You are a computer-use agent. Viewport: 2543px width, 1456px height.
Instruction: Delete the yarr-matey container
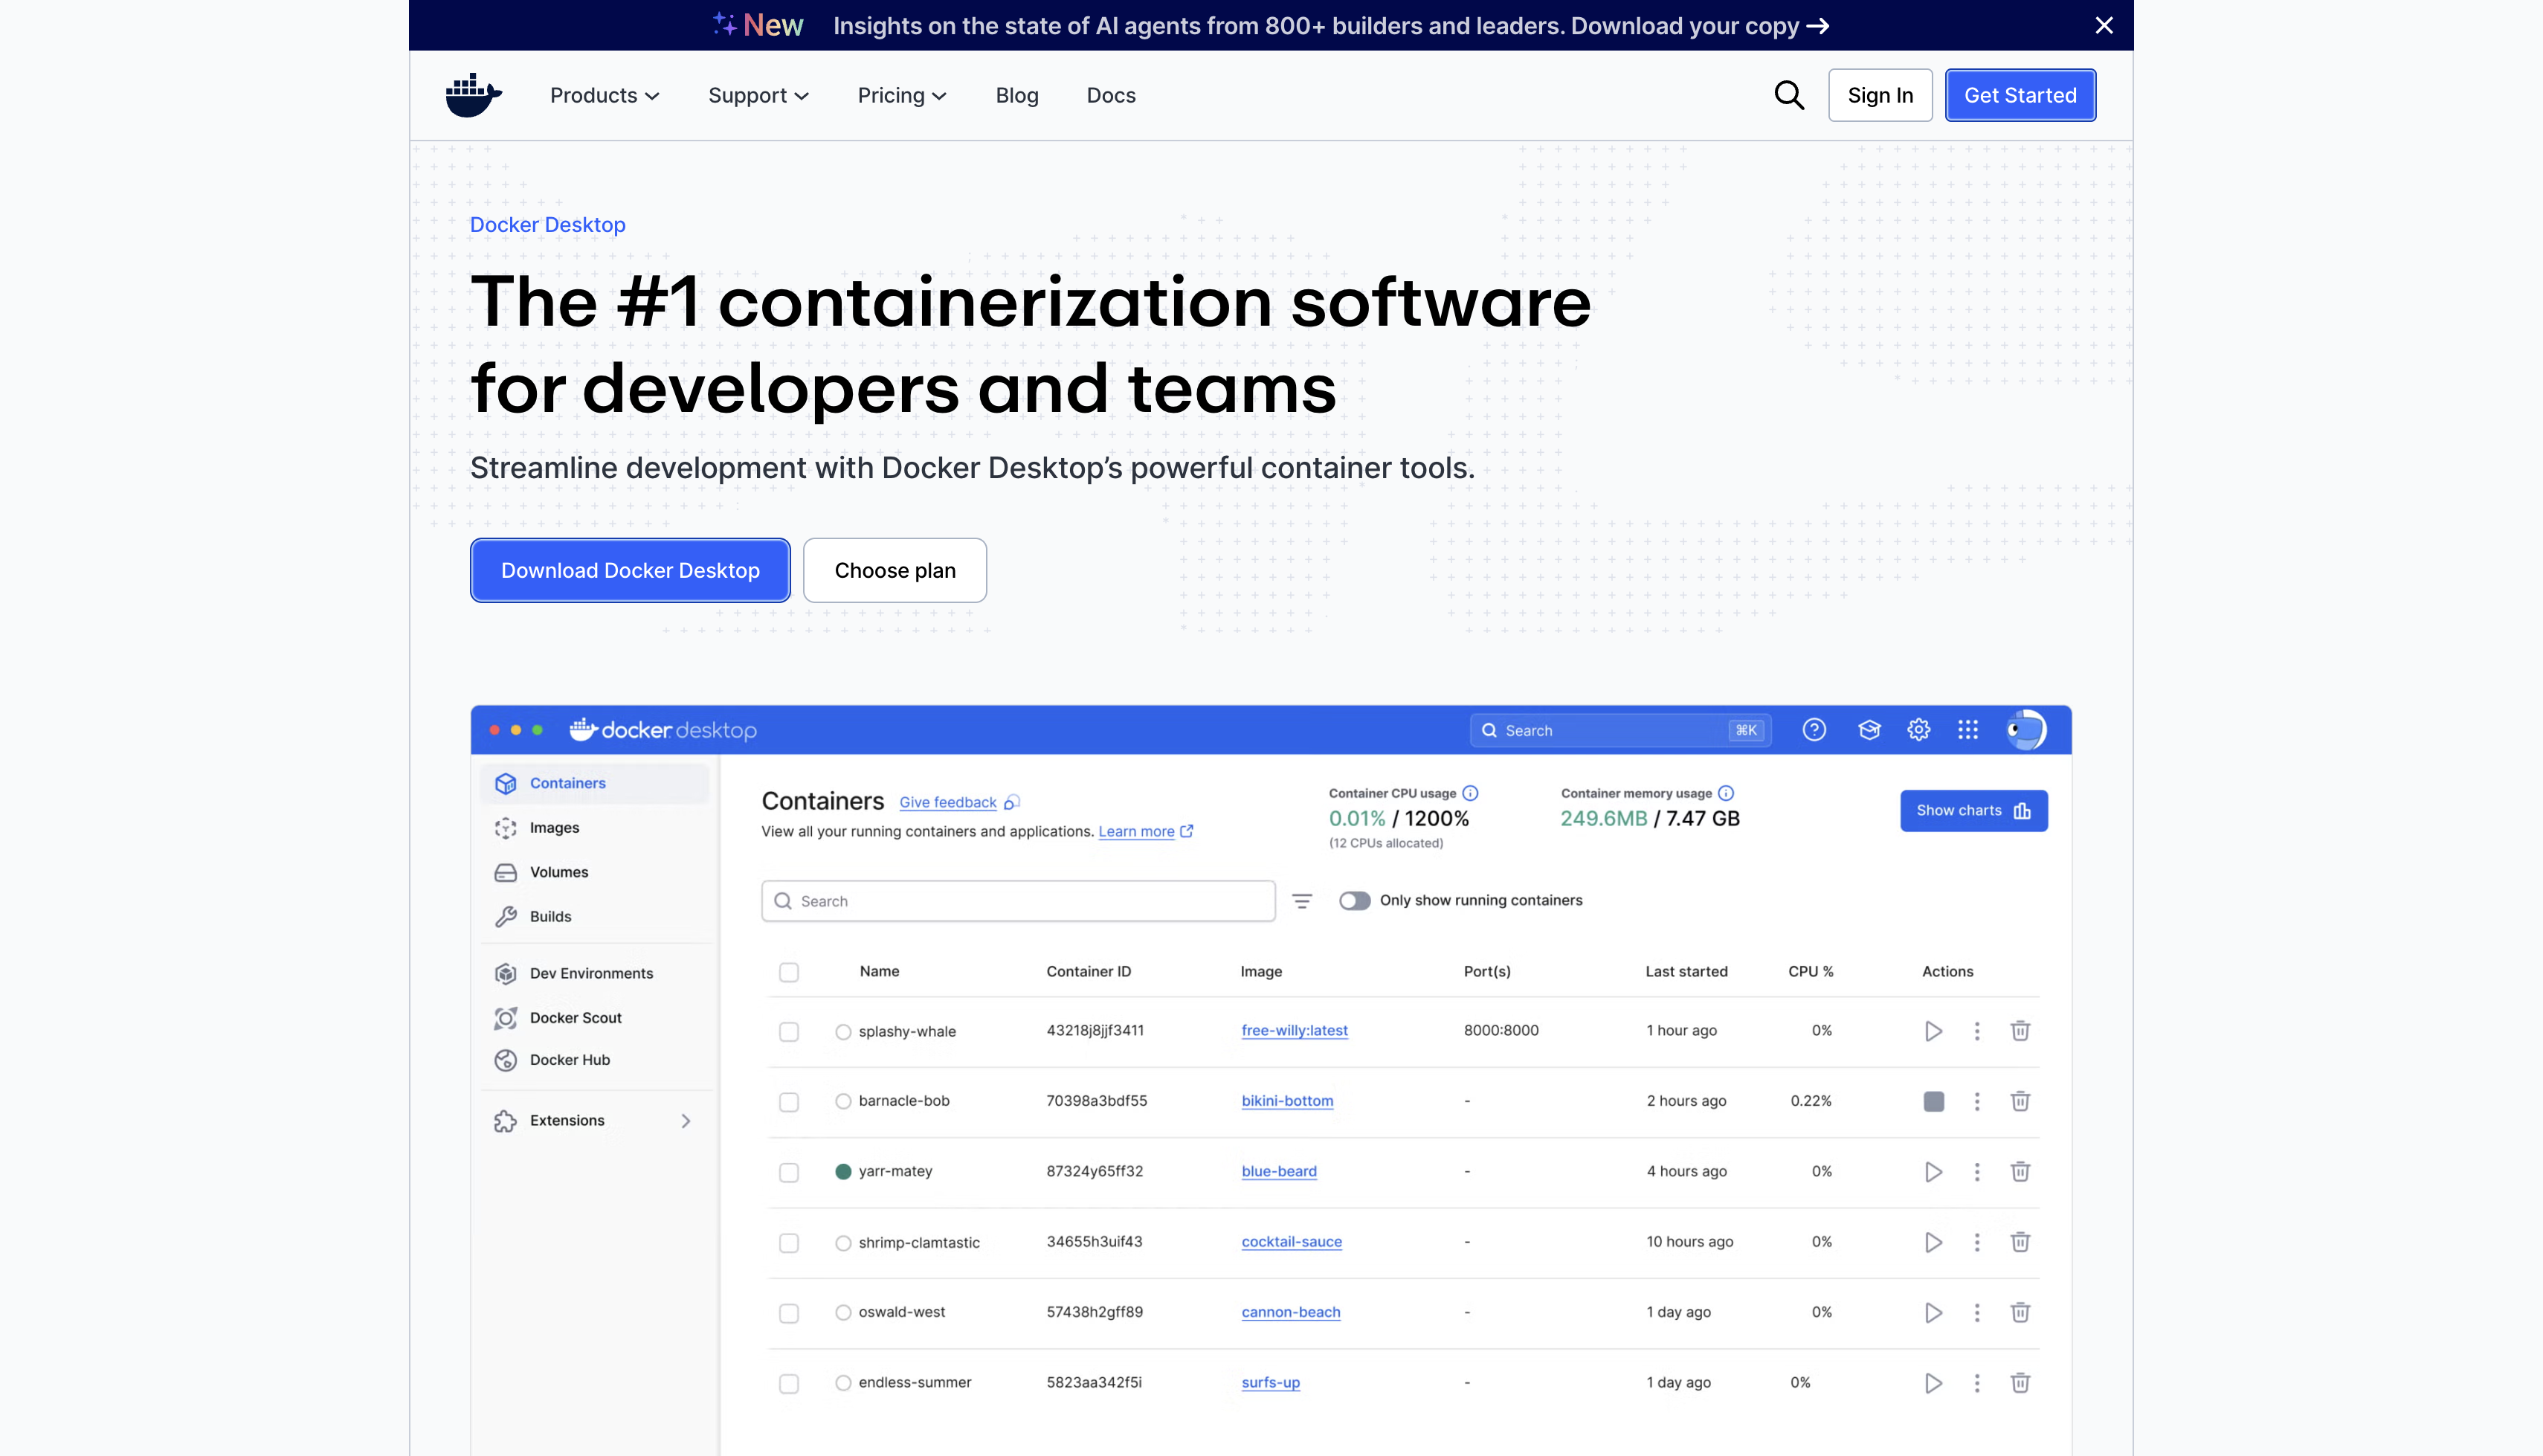coord(2020,1171)
